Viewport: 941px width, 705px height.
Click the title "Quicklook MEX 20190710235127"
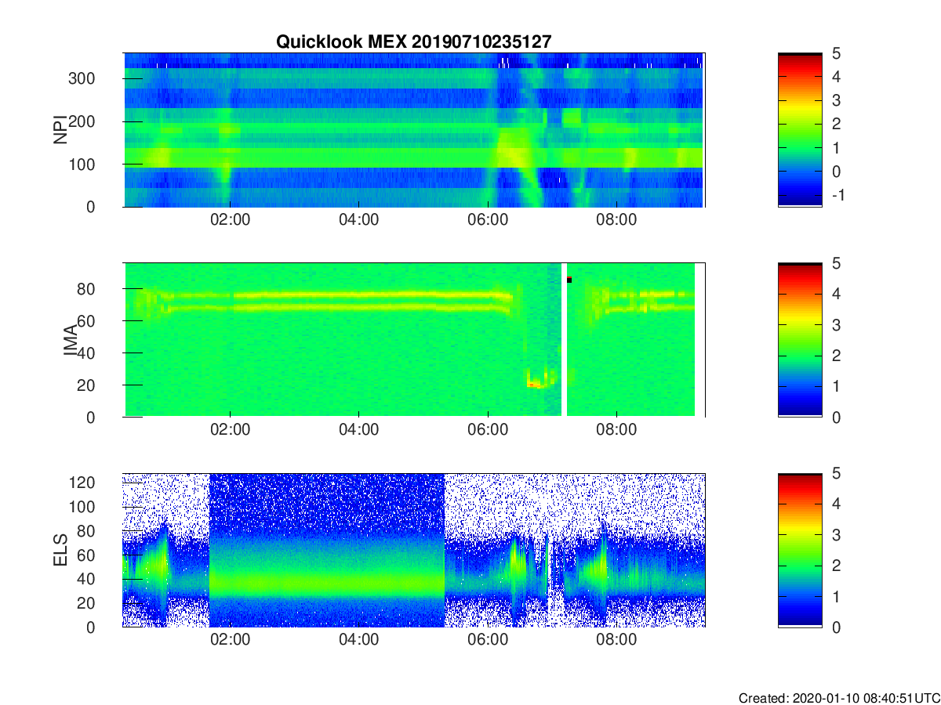coord(413,42)
